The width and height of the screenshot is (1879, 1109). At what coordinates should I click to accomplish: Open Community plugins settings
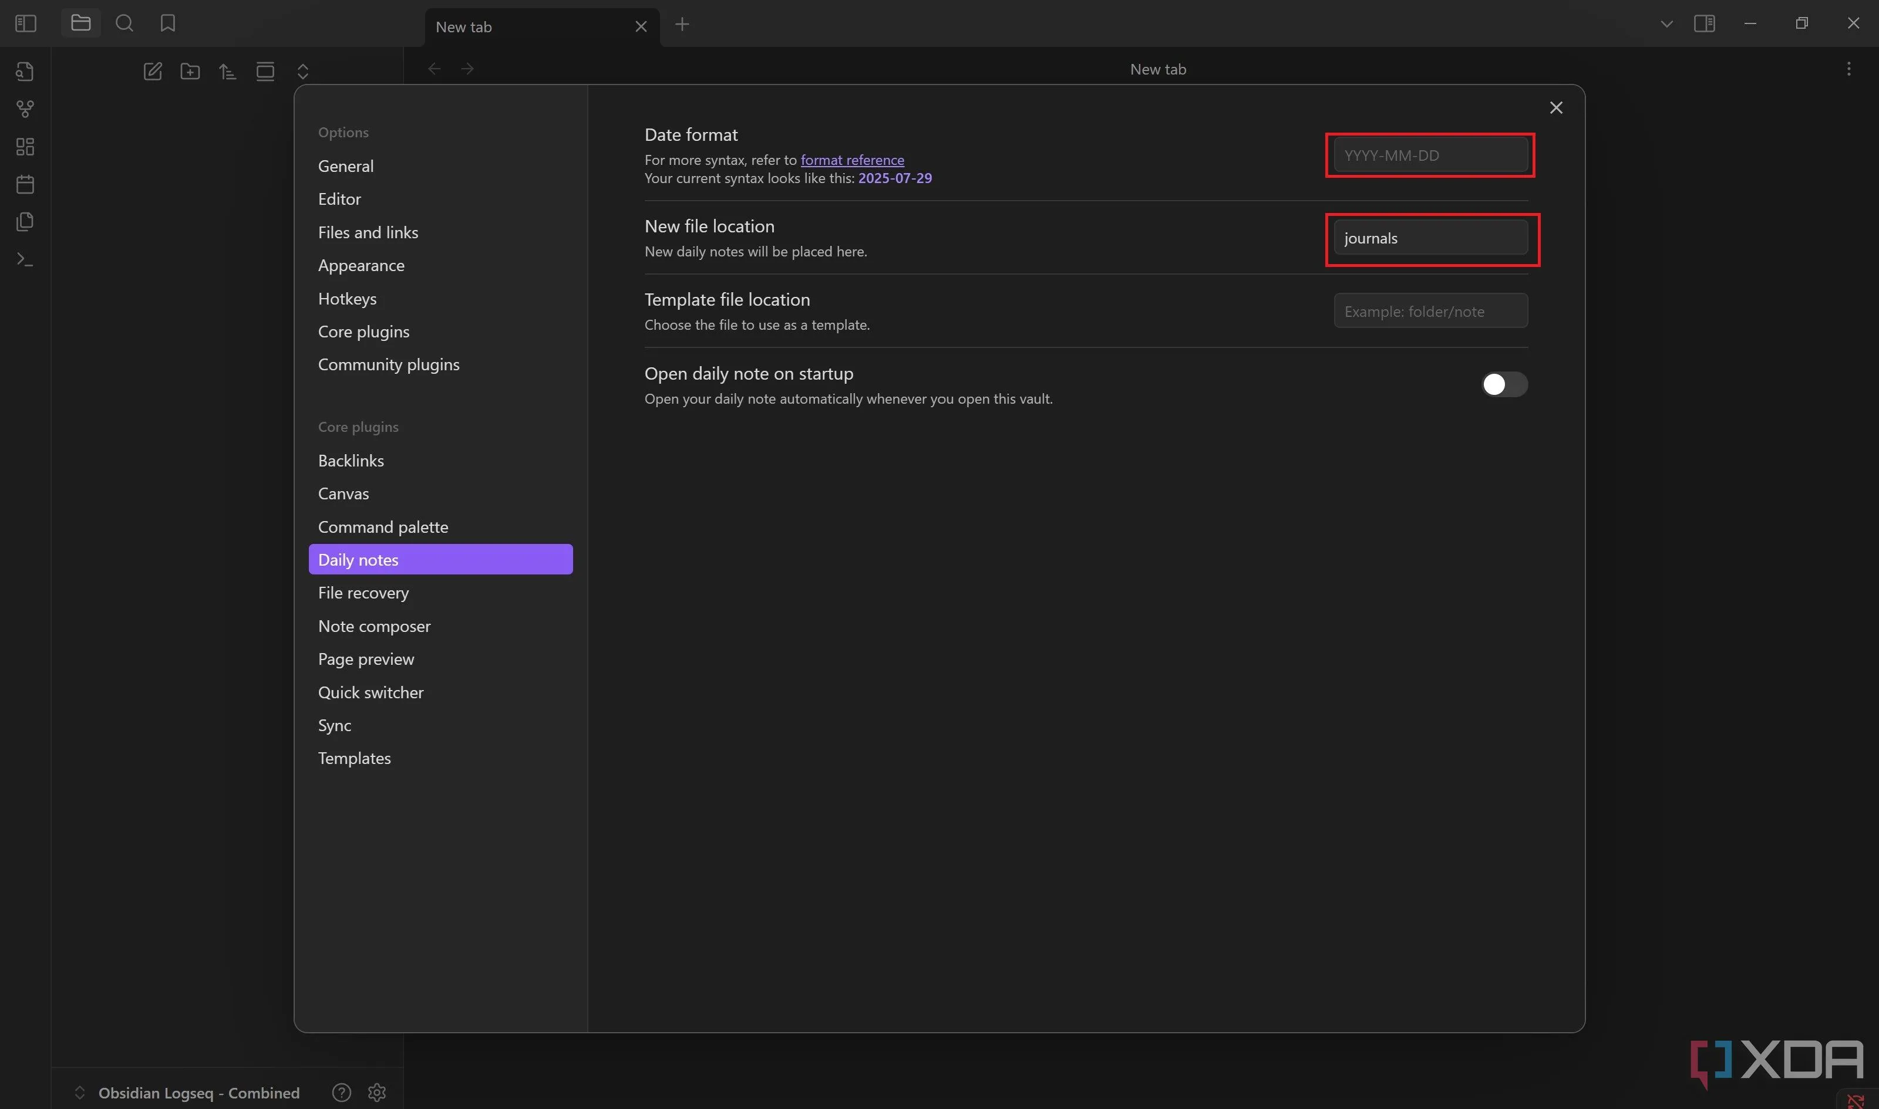440,364
